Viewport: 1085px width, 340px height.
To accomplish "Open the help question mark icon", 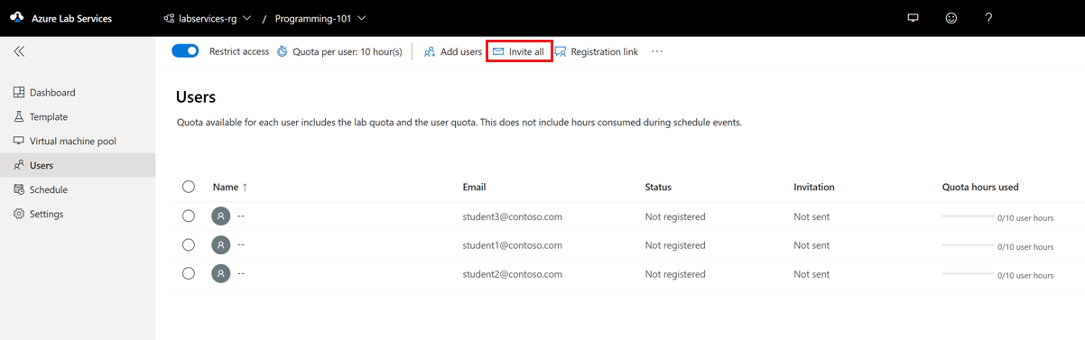I will tap(988, 18).
